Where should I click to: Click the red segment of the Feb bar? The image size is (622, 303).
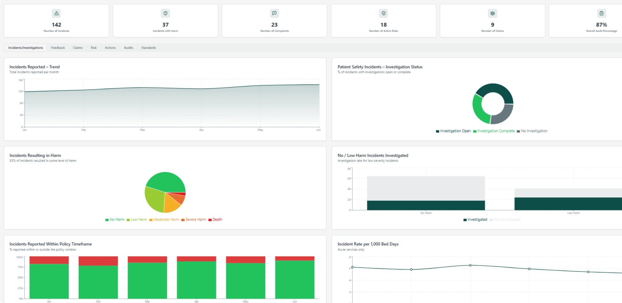98,261
